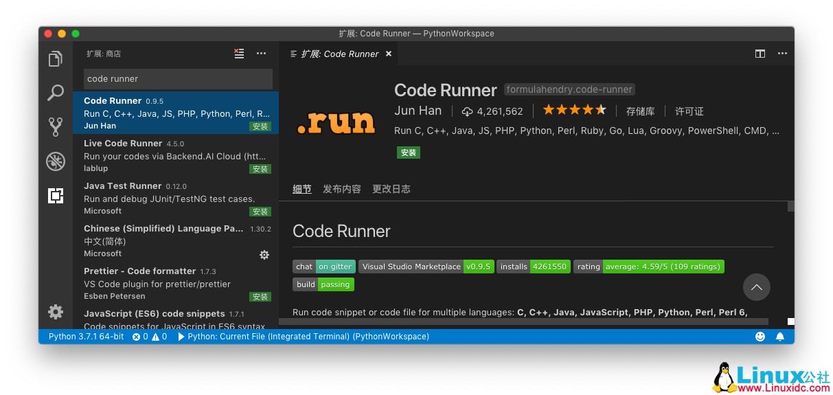
Task: Select Prettier - Code formatter entry
Action: 176,284
